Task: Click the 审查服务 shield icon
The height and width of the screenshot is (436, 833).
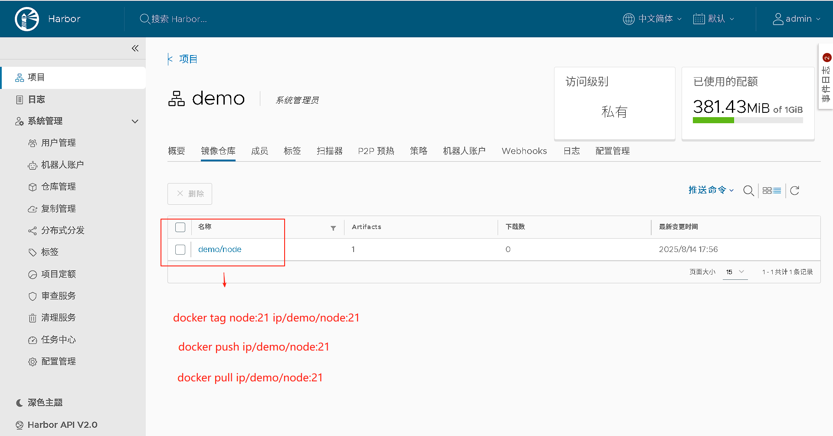Action: (x=33, y=296)
